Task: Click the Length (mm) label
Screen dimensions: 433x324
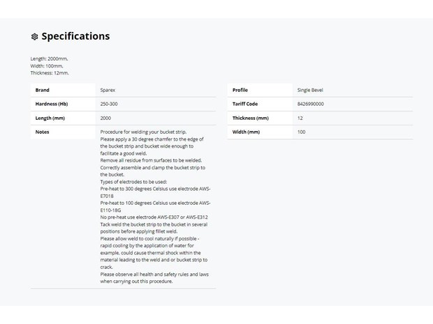Action: 50,118
